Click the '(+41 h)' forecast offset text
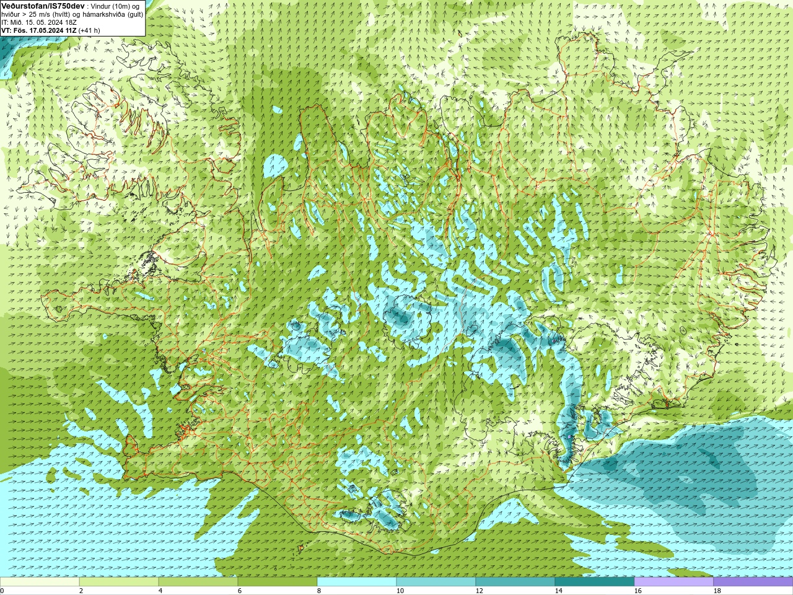This screenshot has height=595, width=793. click(x=89, y=30)
